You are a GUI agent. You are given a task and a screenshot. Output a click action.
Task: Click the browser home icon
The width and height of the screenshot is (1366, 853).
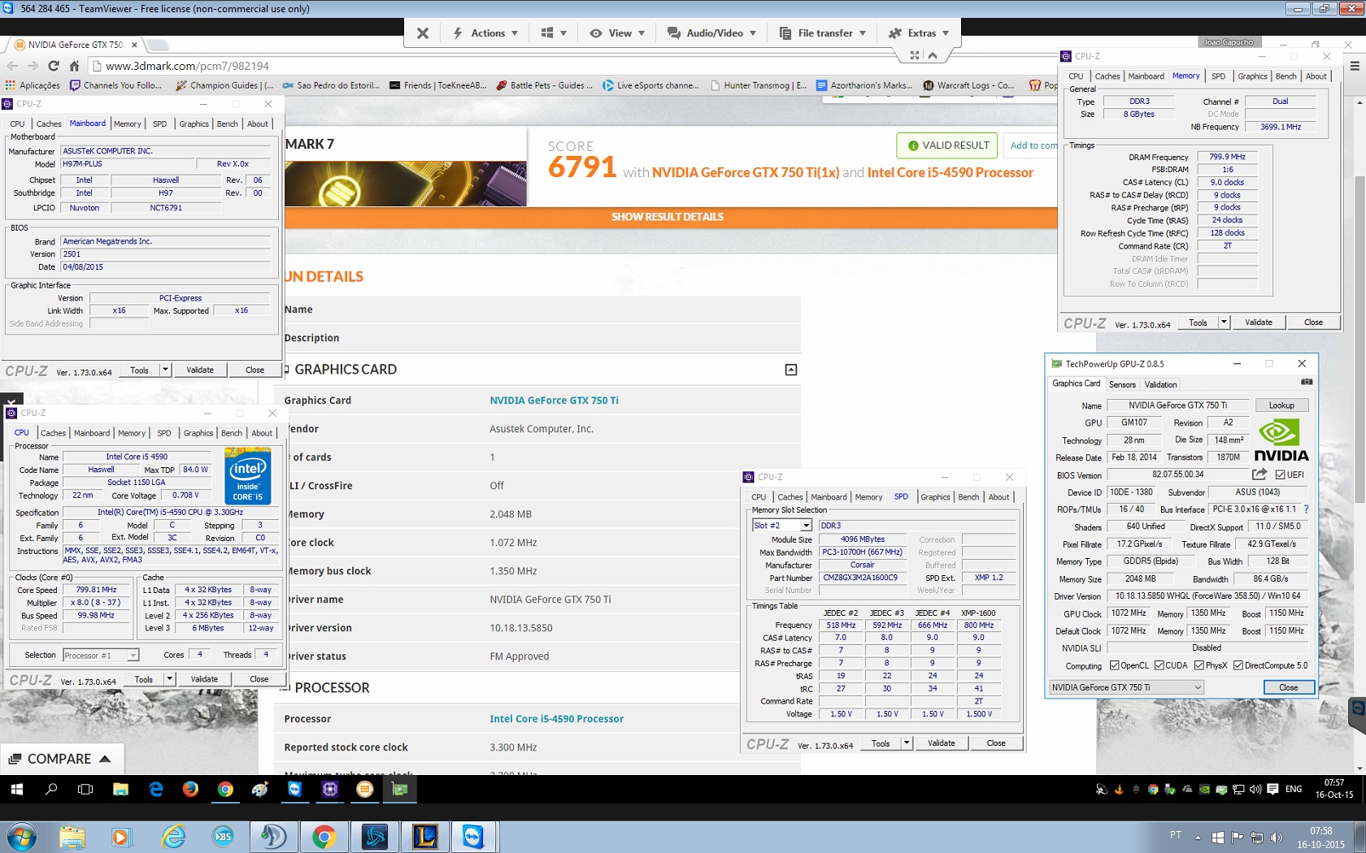tap(74, 66)
